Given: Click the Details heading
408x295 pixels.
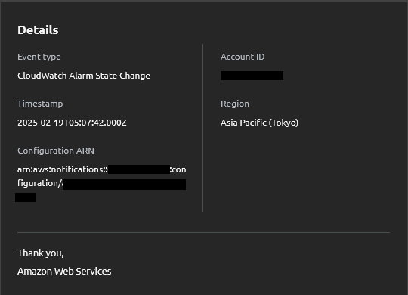Looking at the screenshot, I should 38,30.
